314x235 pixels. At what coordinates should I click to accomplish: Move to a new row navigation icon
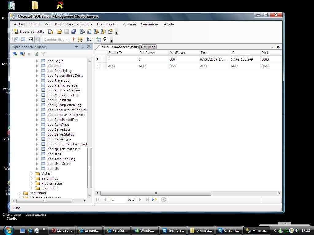(155, 200)
